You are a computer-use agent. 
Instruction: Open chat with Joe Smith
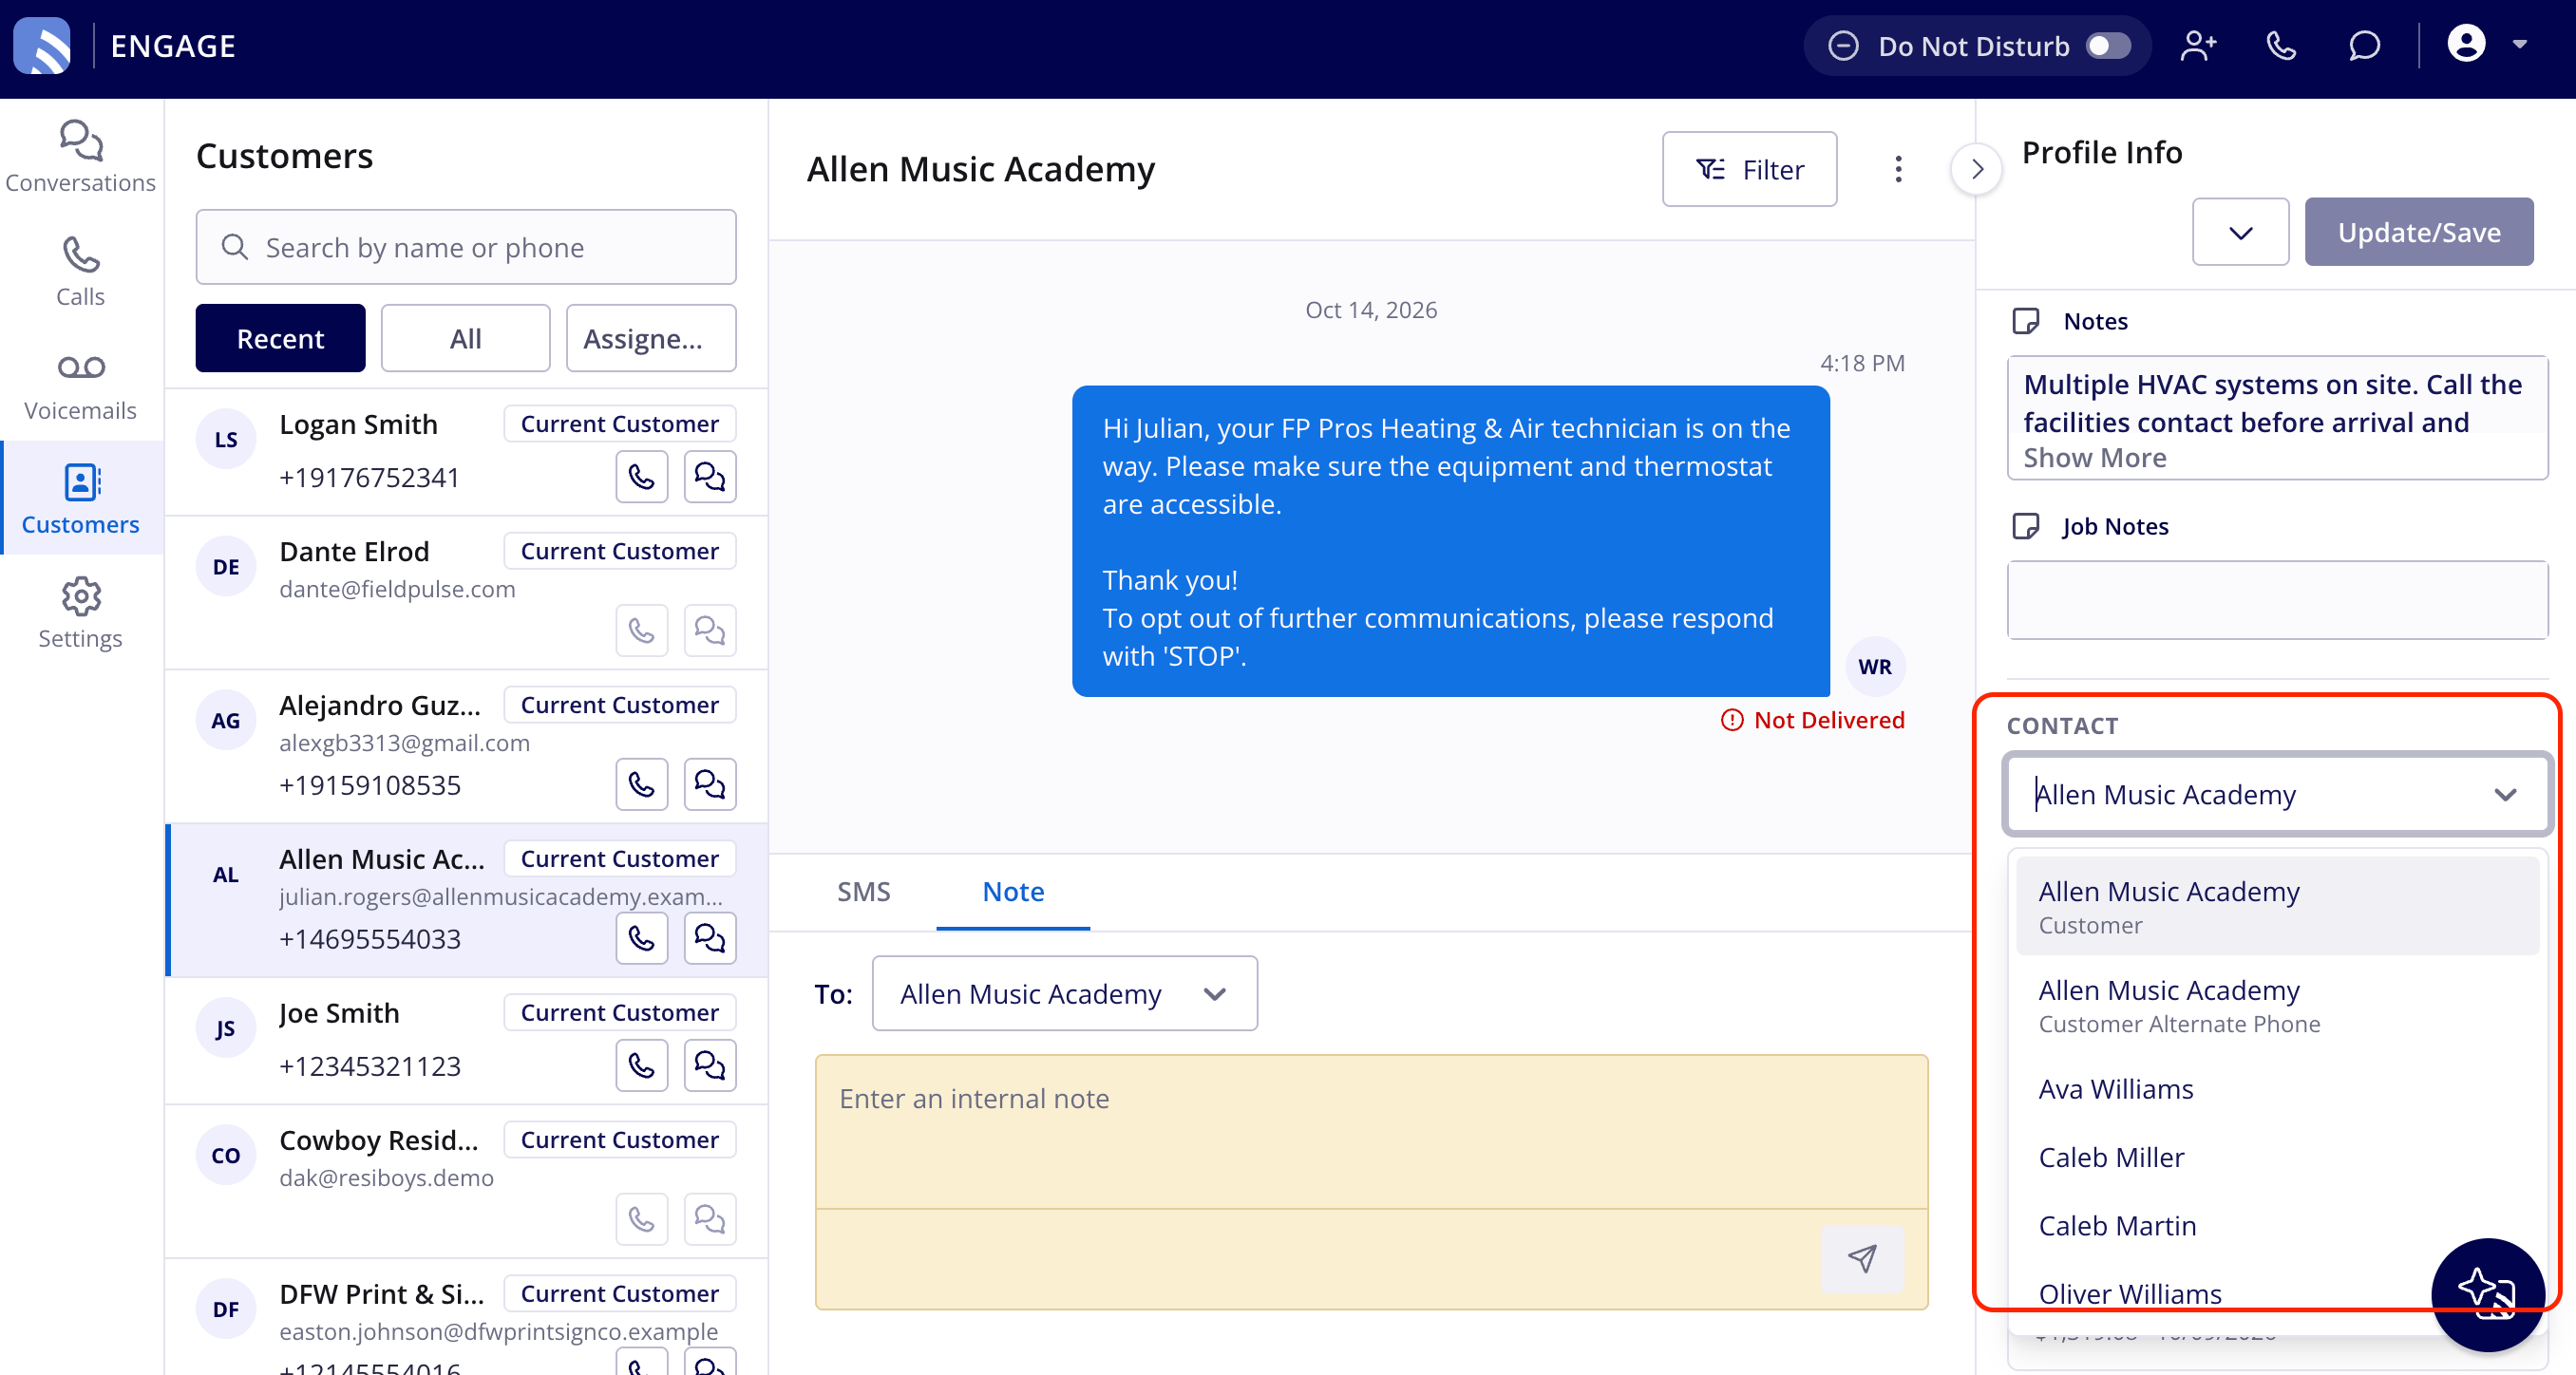pos(710,1065)
